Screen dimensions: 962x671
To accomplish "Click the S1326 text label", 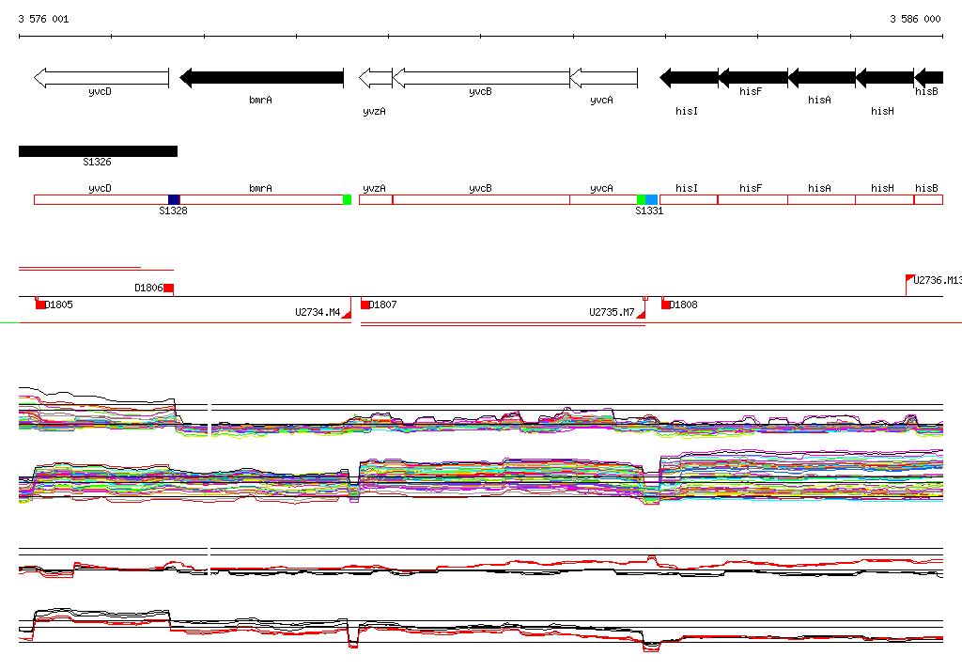I will click(97, 162).
